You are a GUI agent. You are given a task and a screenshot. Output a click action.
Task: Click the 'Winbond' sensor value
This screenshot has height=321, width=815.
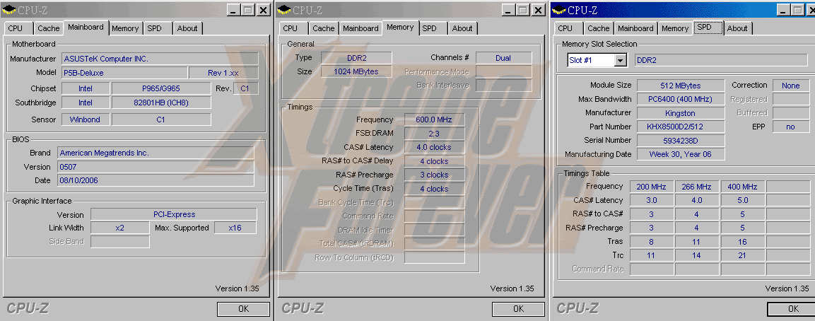coord(86,119)
